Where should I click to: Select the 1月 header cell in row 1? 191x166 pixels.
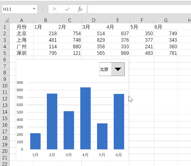click(46, 27)
